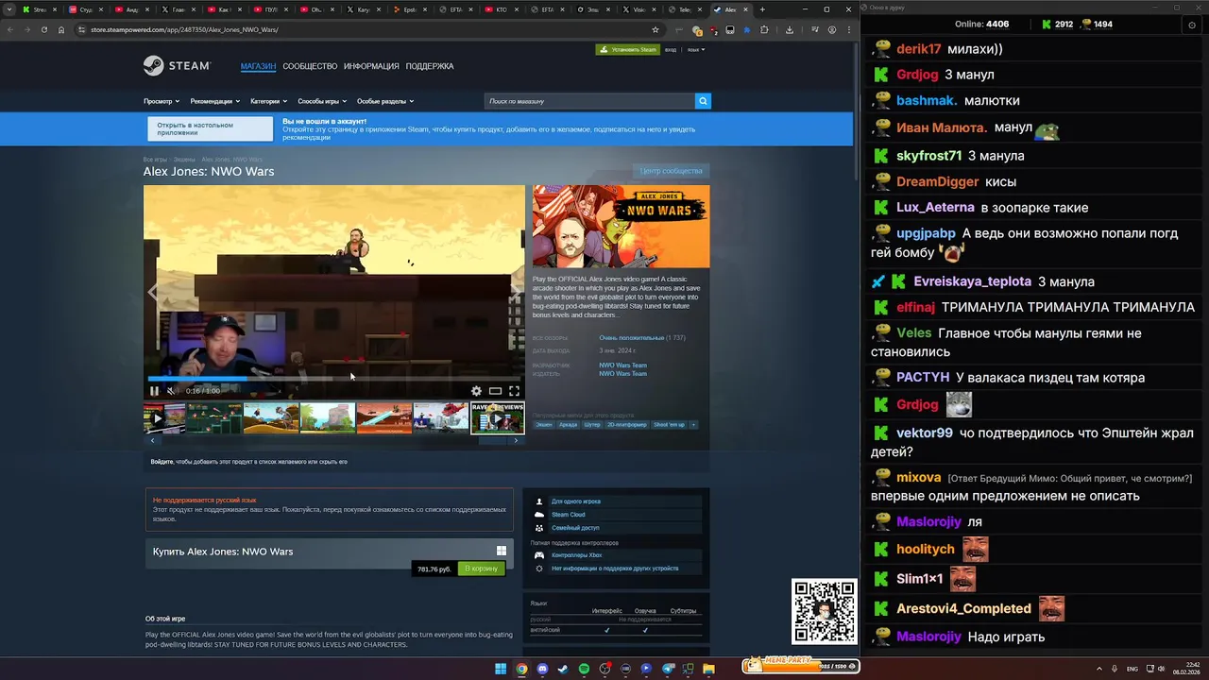Select the Шутер tag

coord(592,425)
